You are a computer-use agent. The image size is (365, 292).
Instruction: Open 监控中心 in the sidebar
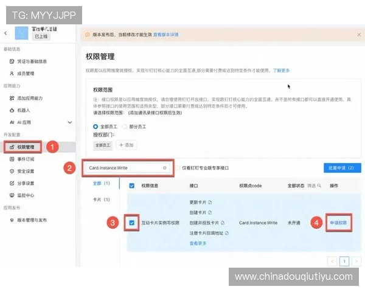click(x=26, y=196)
